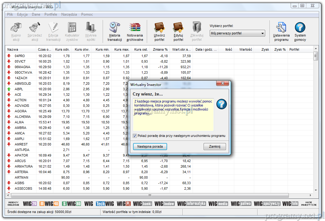Screen dimensions: 325x221
Task: Expand the Wybierz portfel dropdown
Action: click(262, 33)
